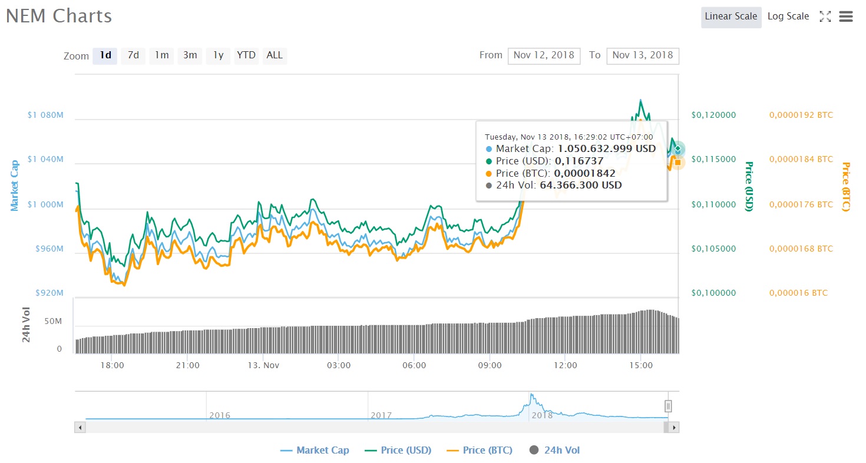The height and width of the screenshot is (463, 866).
Task: Click the NEM Charts heading
Action: pos(59,16)
